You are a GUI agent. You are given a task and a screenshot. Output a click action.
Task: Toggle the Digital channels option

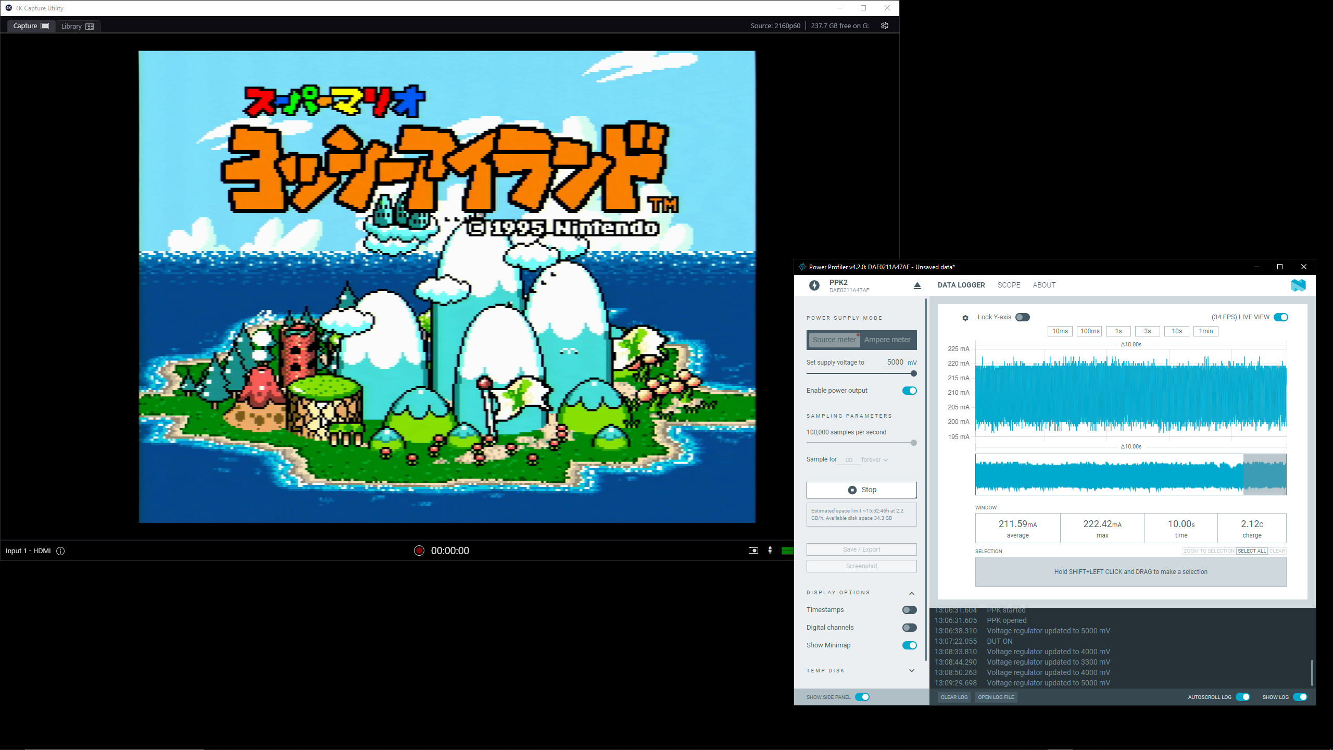tap(910, 628)
